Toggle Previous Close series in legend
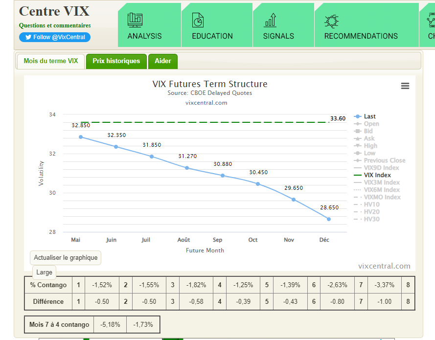This screenshot has height=340, width=435. (x=380, y=160)
